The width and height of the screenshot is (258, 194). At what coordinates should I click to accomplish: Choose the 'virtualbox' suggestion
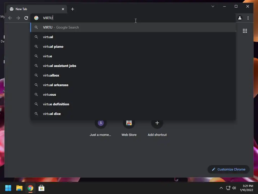133,75
